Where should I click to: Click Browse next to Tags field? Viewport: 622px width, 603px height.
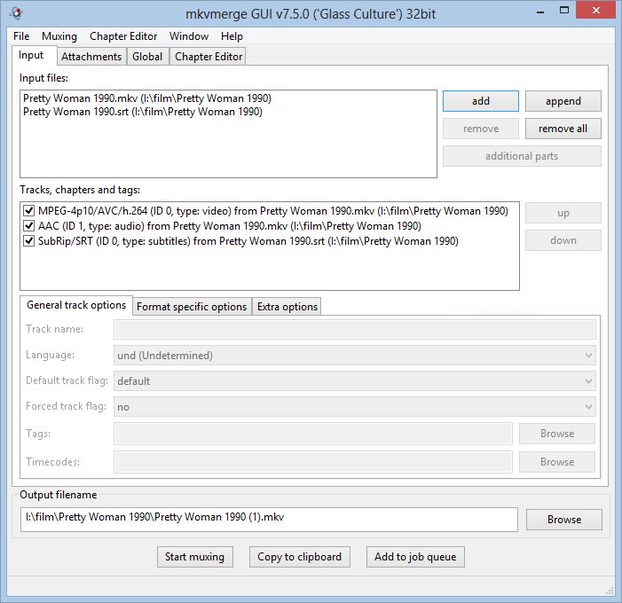point(557,434)
